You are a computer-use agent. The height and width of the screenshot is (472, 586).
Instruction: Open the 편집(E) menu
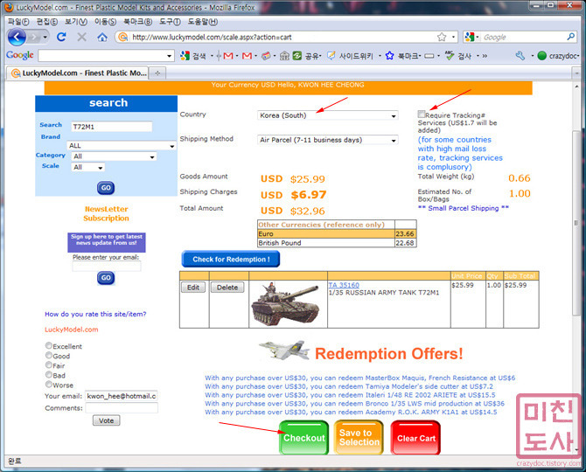(46, 22)
